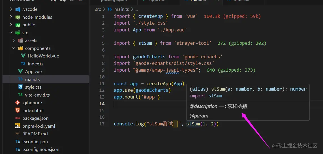323x154 pixels.
Task: Click the Vue icon beside App.vue
Action: point(20,72)
